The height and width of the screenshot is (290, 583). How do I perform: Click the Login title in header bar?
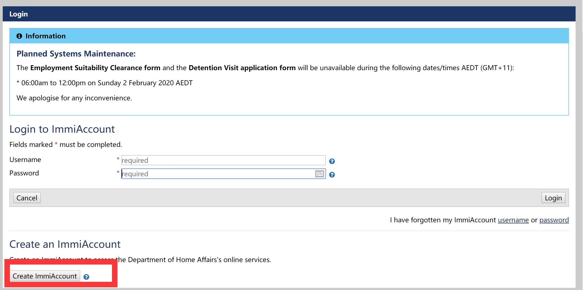19,14
